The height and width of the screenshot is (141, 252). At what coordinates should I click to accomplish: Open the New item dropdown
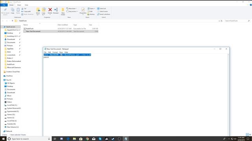tap(71, 9)
